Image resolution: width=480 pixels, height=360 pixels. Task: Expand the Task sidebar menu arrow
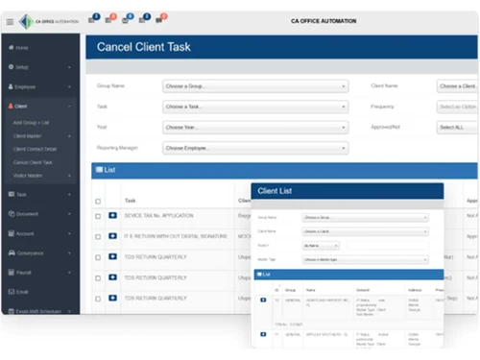(x=69, y=194)
